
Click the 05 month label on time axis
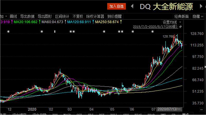(112, 109)
